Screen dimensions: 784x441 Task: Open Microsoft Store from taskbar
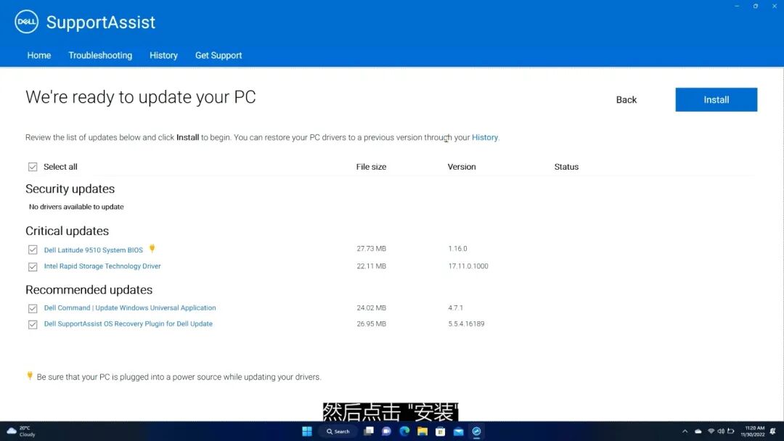(x=441, y=431)
